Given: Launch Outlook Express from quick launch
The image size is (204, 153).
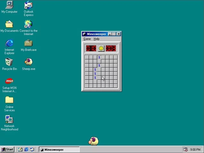Looking at the screenshot, I should pyautogui.click(x=32, y=149).
